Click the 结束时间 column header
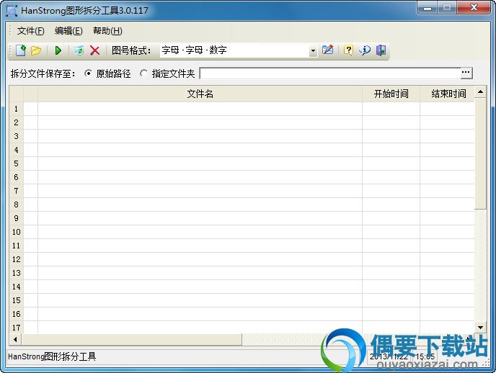Screen dimensions: 496x373 pos(448,94)
